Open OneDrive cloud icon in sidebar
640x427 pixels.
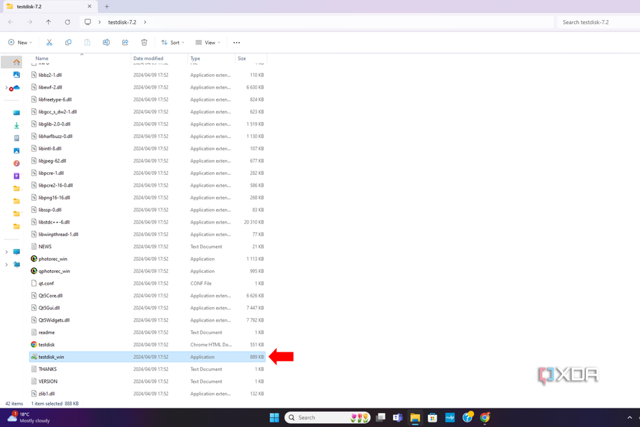[x=15, y=88]
